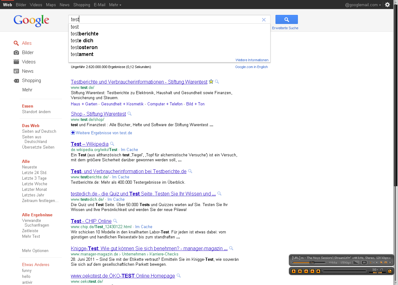Expand Weitere Ergebnisse von test.de plus

[x=73, y=133]
